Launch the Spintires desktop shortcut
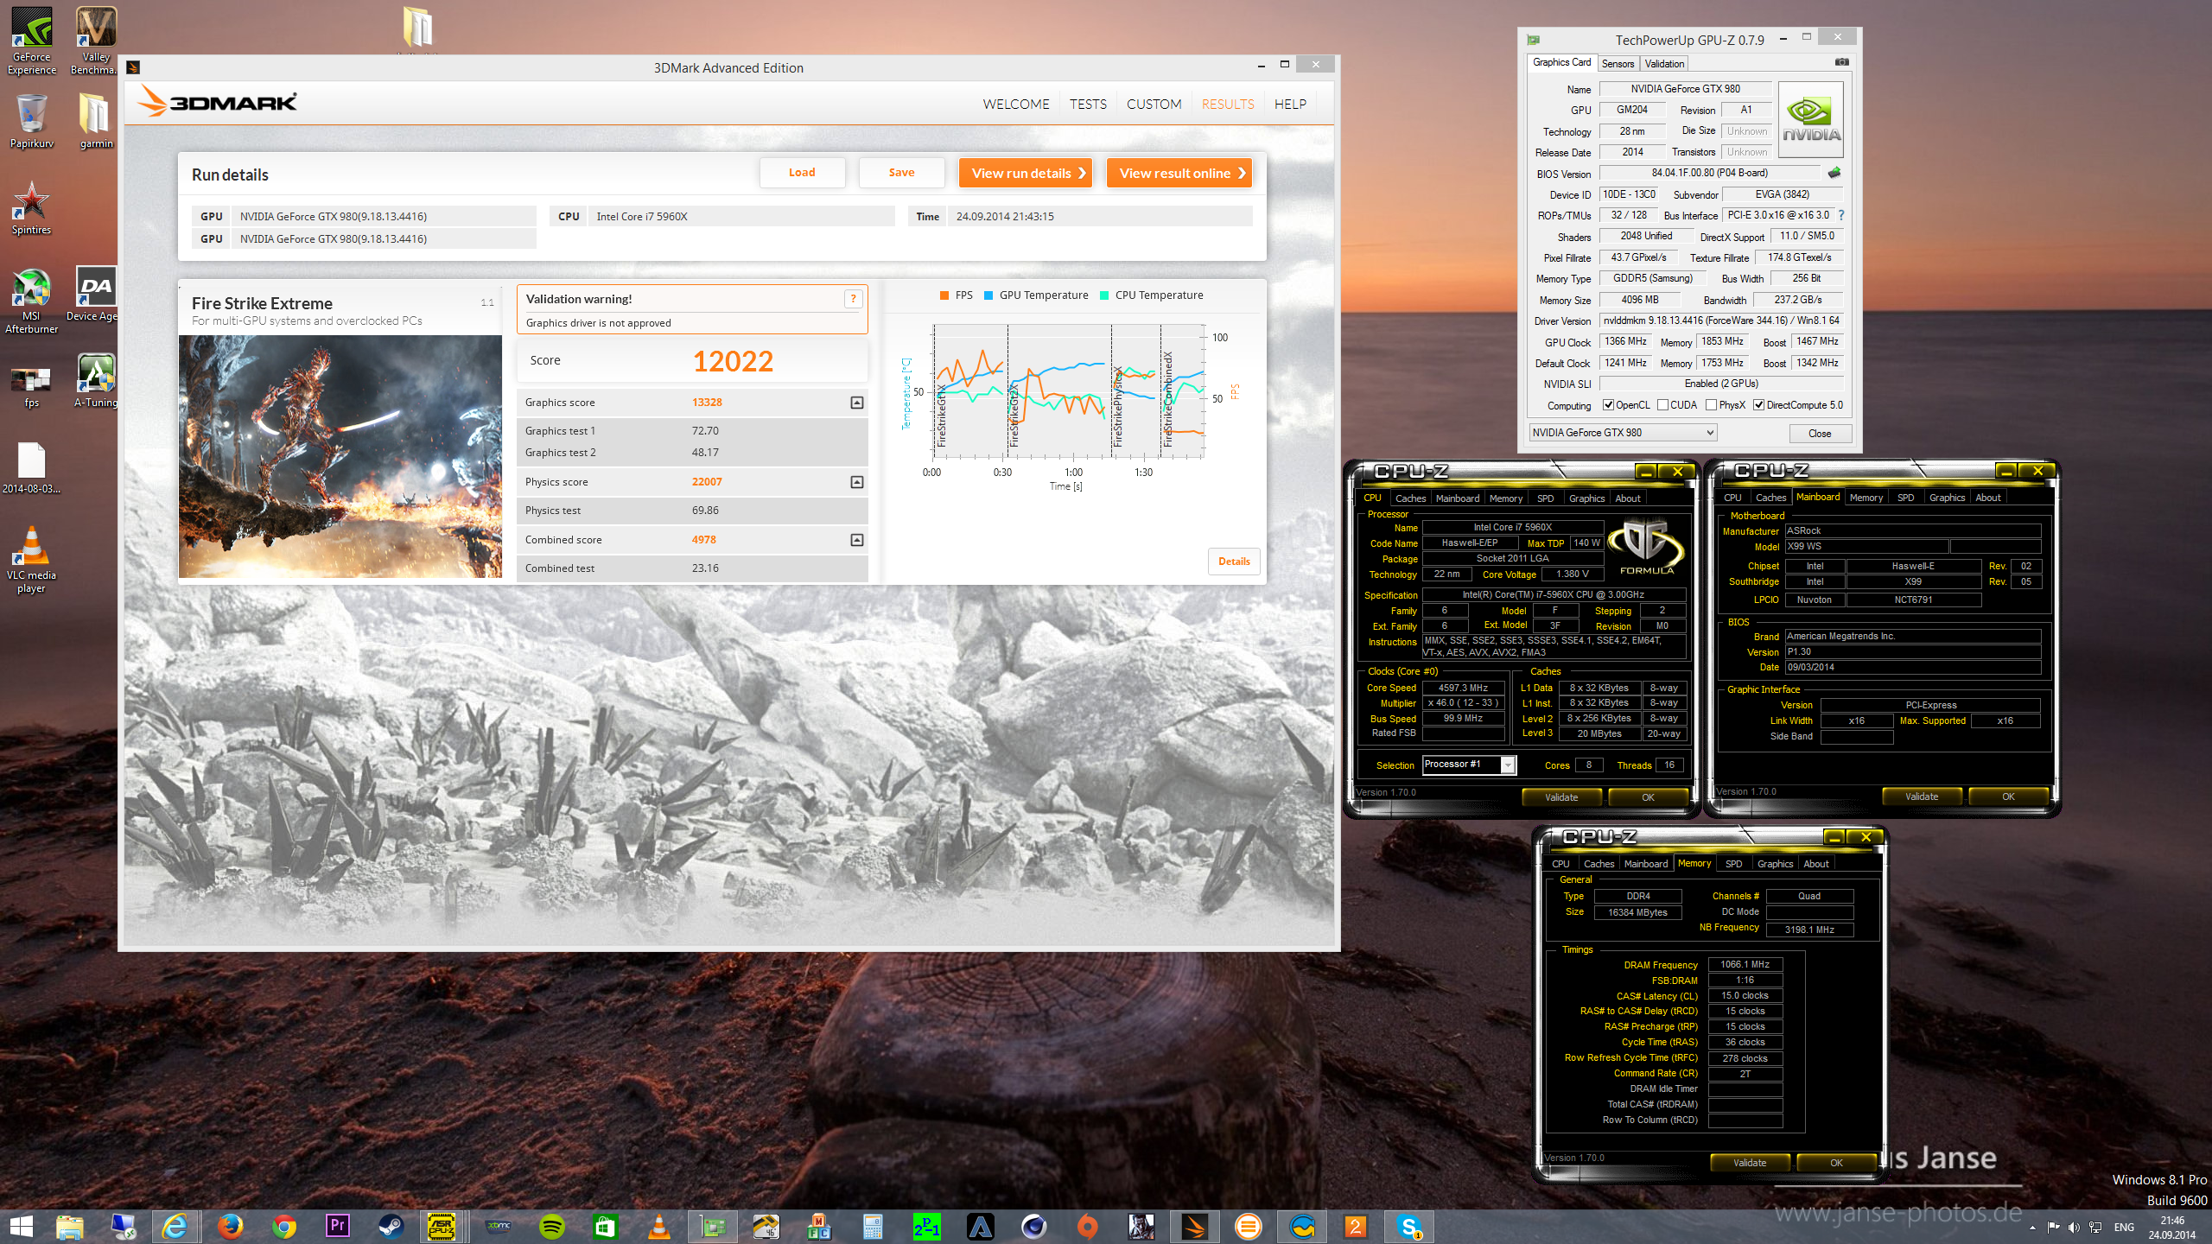Image resolution: width=2212 pixels, height=1244 pixels. 32,207
